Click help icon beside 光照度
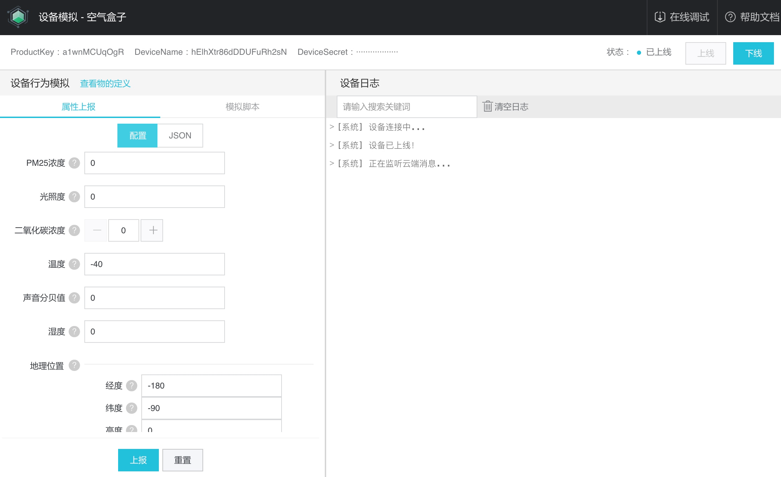 [74, 197]
